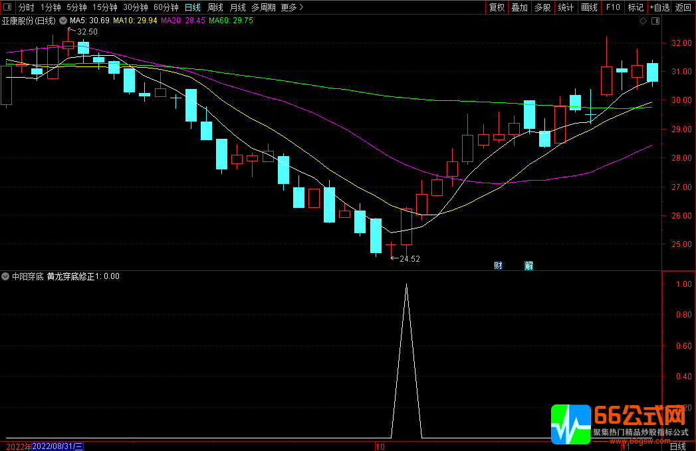
Task: Select the 15分钟 period
Action: click(105, 7)
